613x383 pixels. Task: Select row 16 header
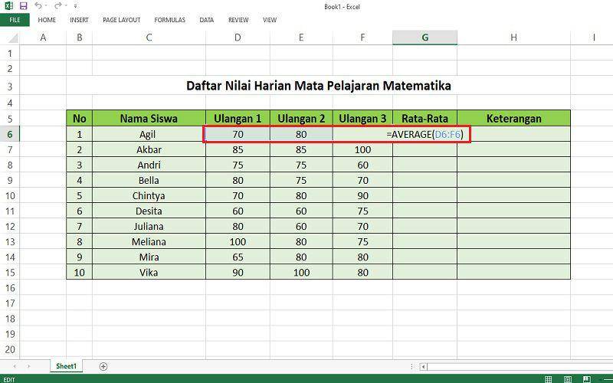pos(10,288)
